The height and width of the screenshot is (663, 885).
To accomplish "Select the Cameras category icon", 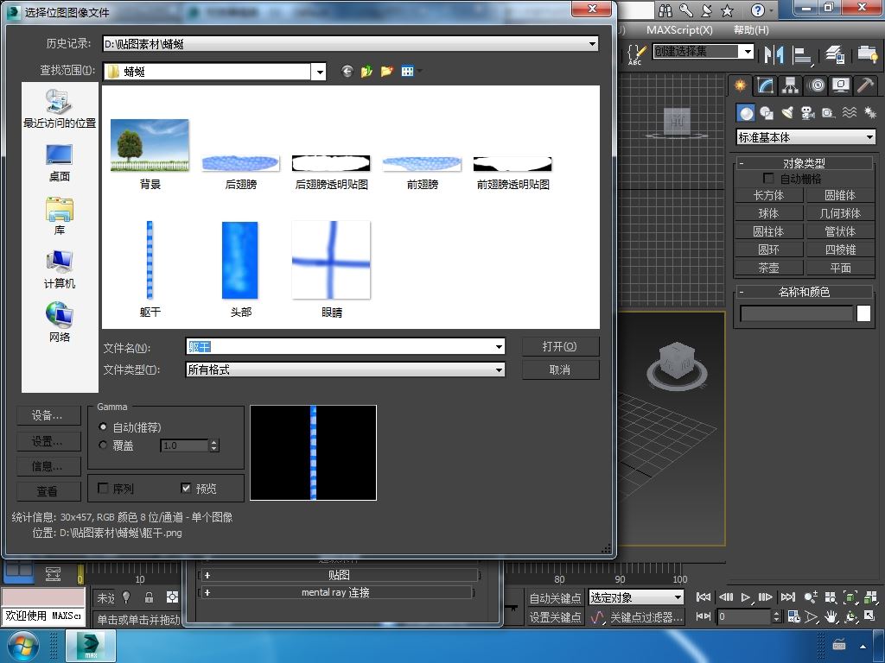I will (x=808, y=114).
